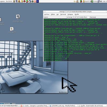Screen dimensions: 107x107
Task: Launch the green and red arrows panel icon
Action: coord(27,1)
